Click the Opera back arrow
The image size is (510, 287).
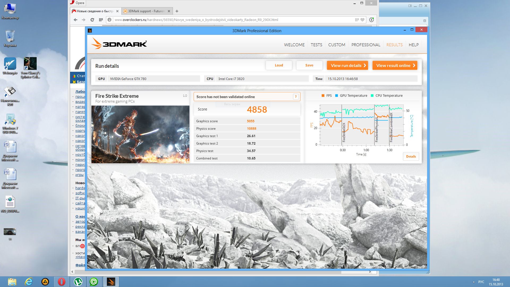(75, 20)
